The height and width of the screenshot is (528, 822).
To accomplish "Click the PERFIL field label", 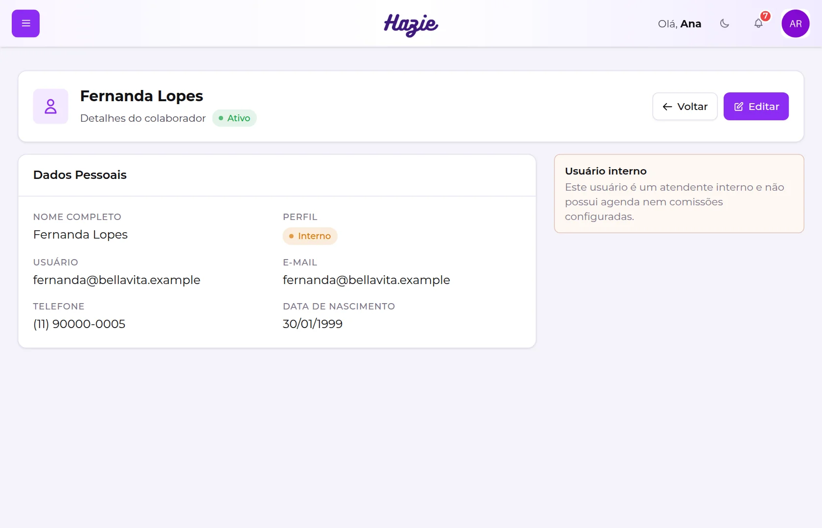I will (x=300, y=217).
